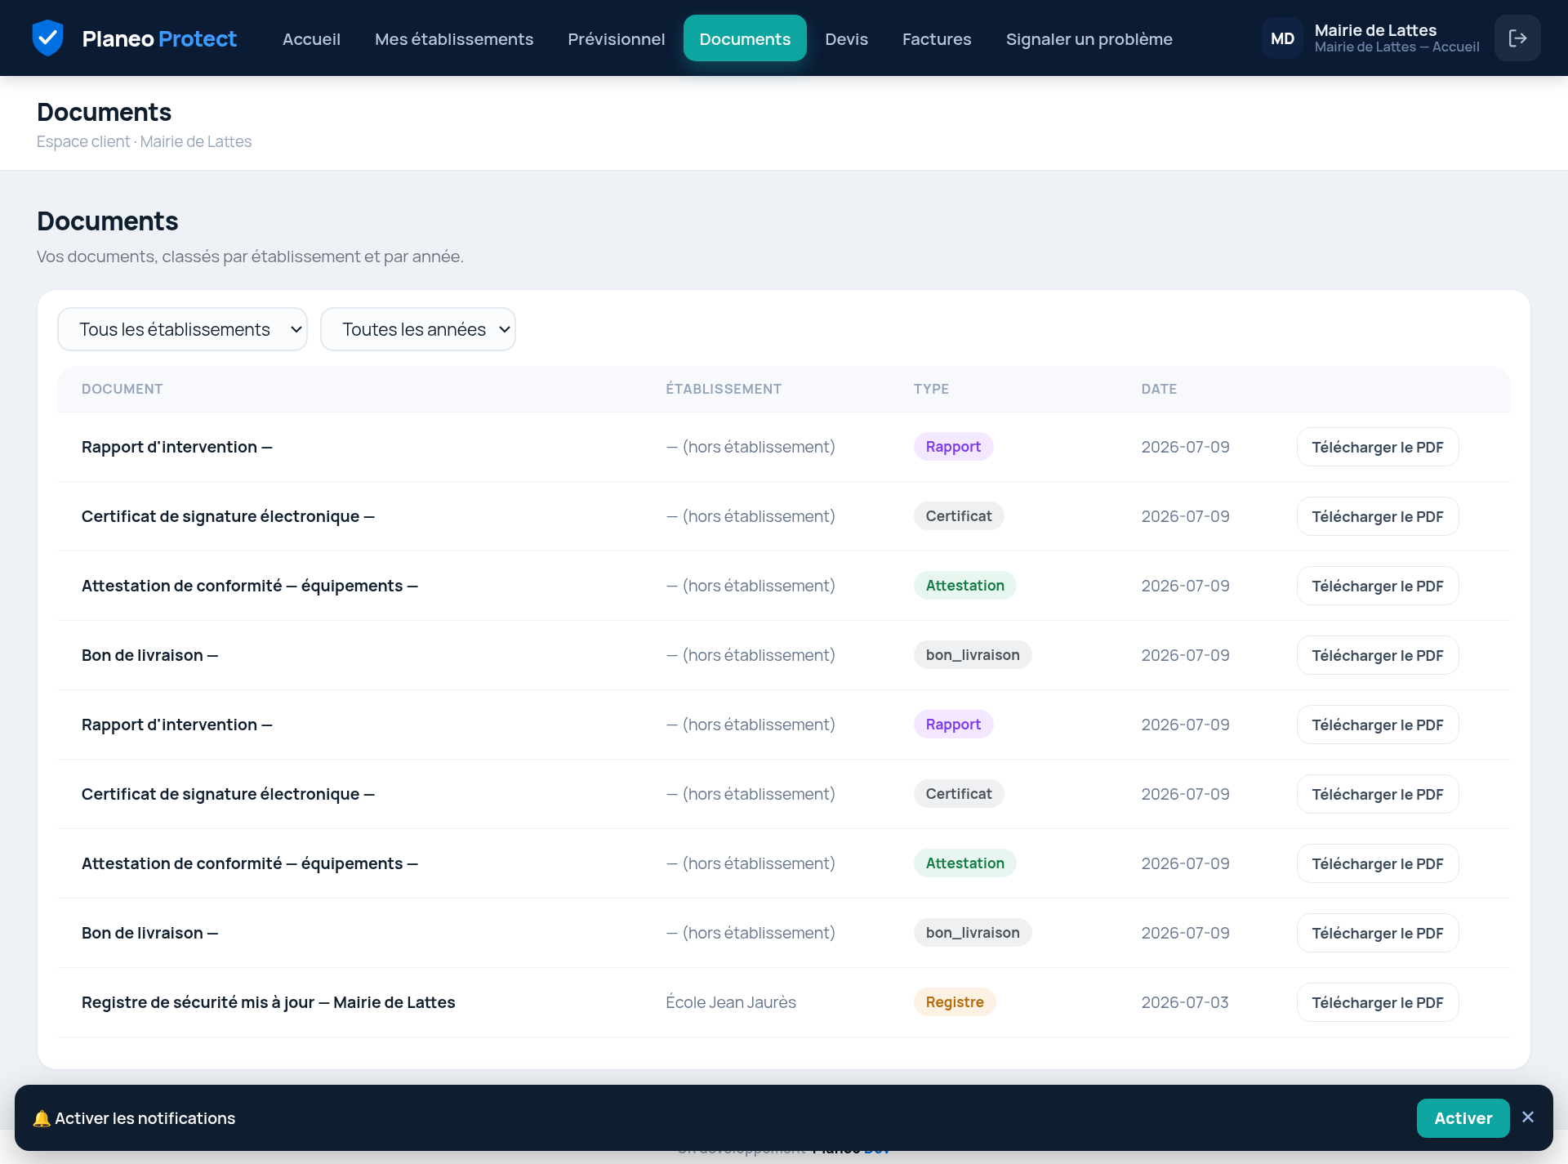The height and width of the screenshot is (1164, 1568).
Task: Click 'Registre de sécurité mis à jour' row title
Action: [268, 1002]
